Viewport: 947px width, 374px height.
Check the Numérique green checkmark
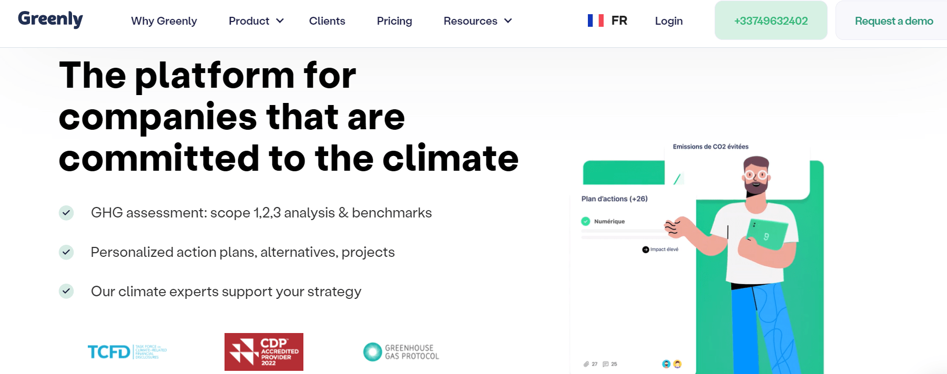pos(586,221)
